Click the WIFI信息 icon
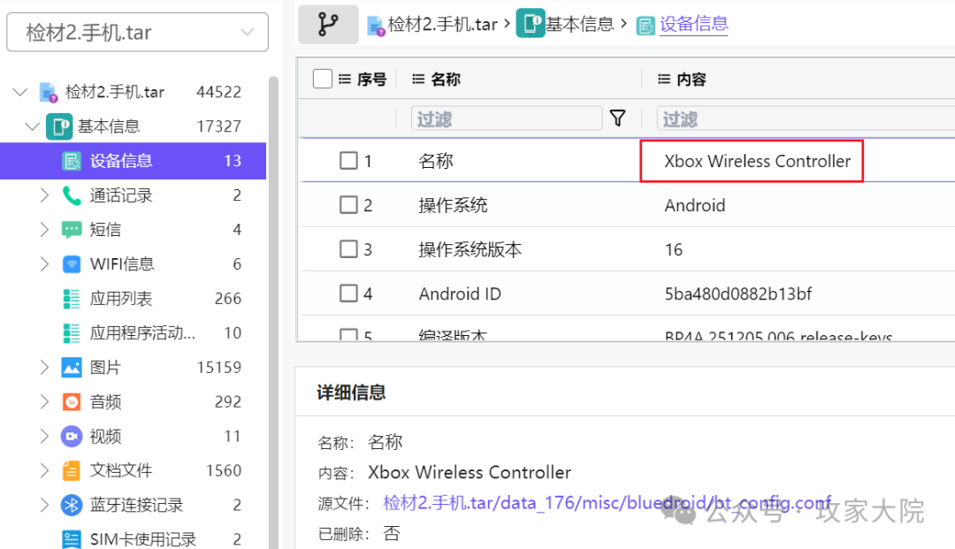Image resolution: width=955 pixels, height=549 pixels. point(72,264)
